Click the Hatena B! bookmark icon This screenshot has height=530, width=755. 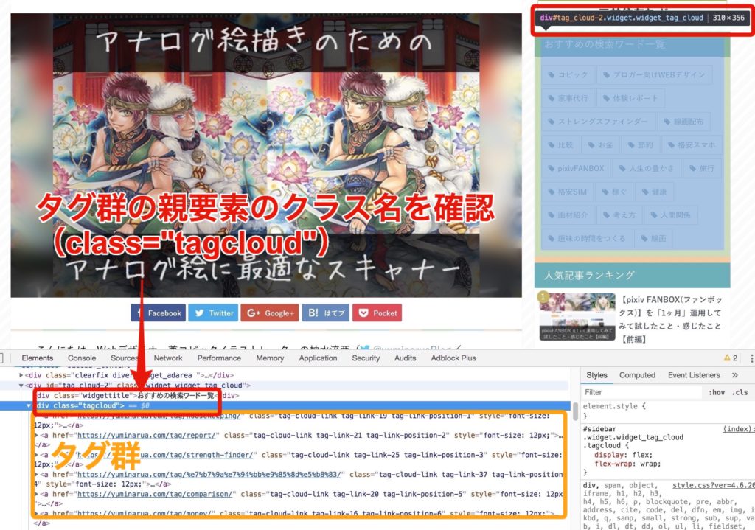tap(313, 313)
